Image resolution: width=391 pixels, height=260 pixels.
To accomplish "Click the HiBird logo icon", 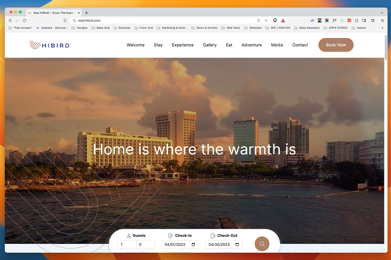I will coord(35,45).
